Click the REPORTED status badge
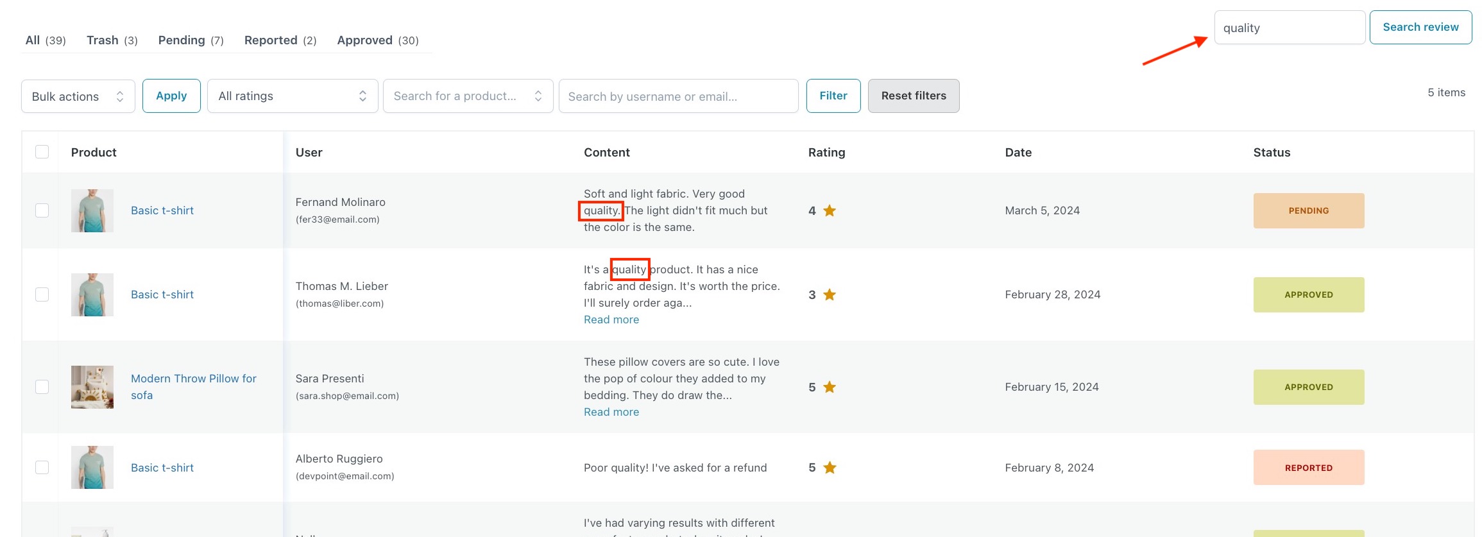The image size is (1482, 537). (x=1309, y=468)
